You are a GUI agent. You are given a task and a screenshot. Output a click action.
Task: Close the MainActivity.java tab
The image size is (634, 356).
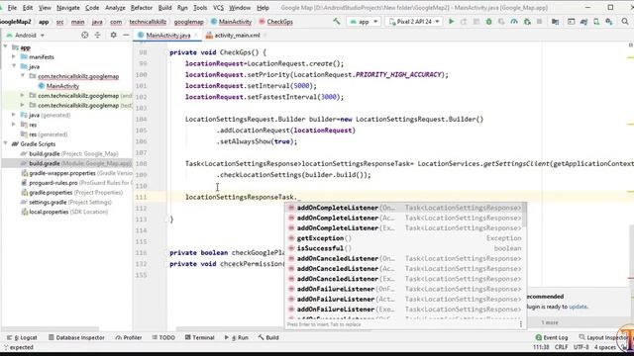click(196, 36)
